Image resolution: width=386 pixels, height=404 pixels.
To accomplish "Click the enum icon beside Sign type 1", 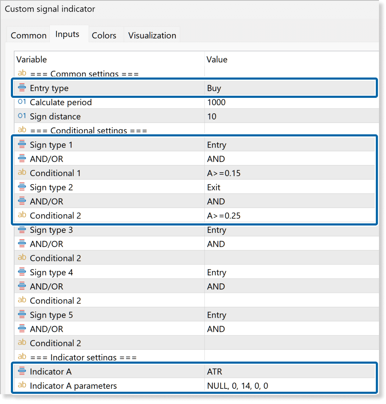I will tap(22, 144).
